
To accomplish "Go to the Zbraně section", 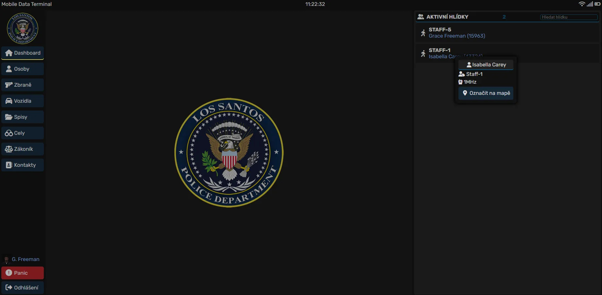I will [x=23, y=85].
